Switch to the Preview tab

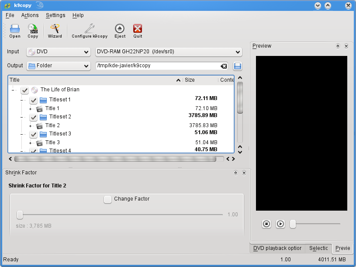pyautogui.click(x=342, y=248)
